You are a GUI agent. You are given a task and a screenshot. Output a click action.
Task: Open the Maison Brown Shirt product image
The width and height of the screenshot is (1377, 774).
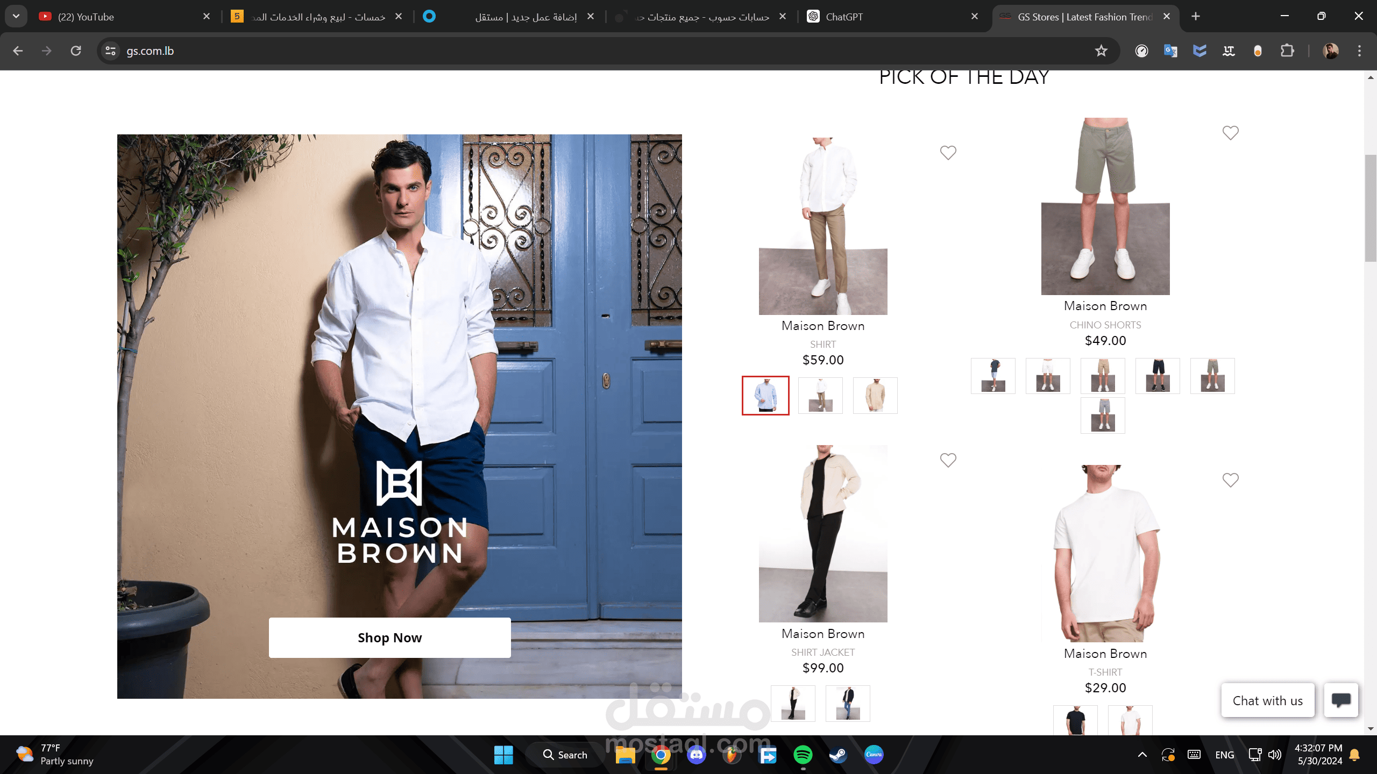point(823,226)
